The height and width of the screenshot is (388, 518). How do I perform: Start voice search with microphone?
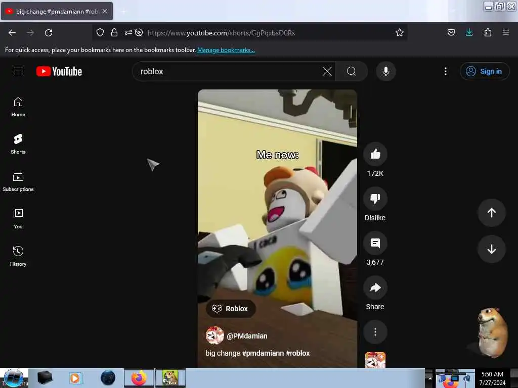point(386,71)
